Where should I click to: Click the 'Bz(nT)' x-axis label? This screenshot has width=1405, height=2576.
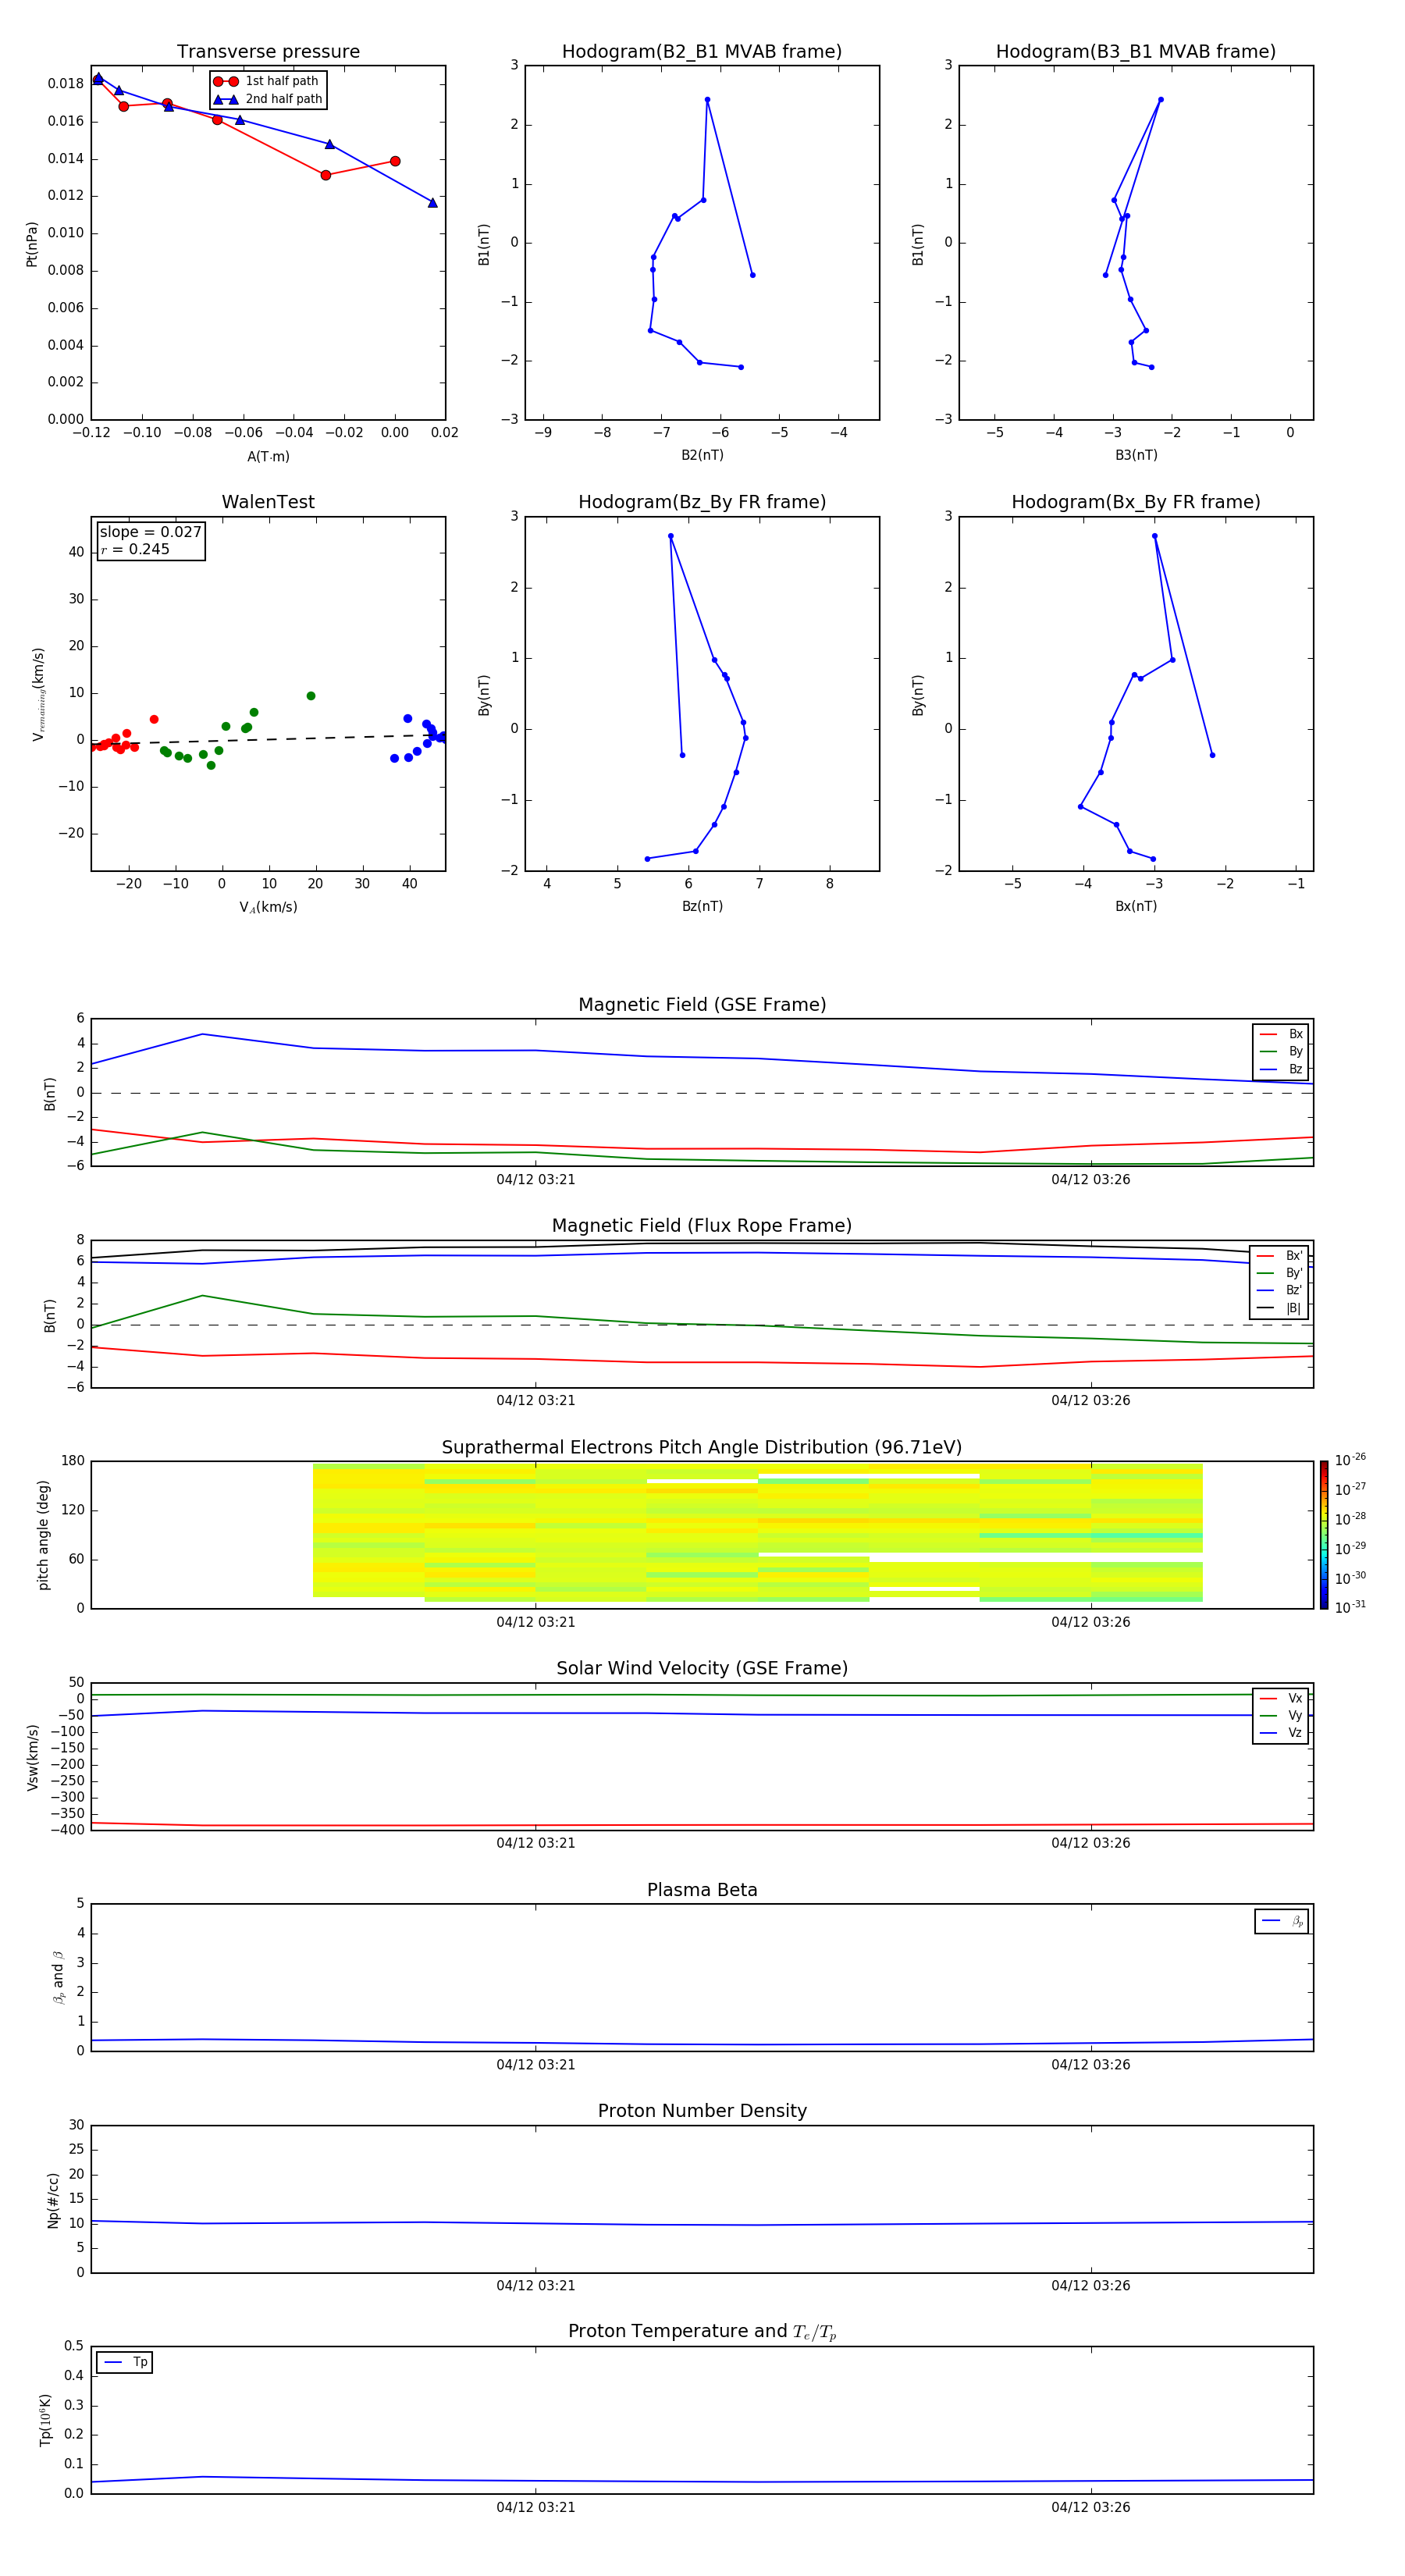click(702, 906)
